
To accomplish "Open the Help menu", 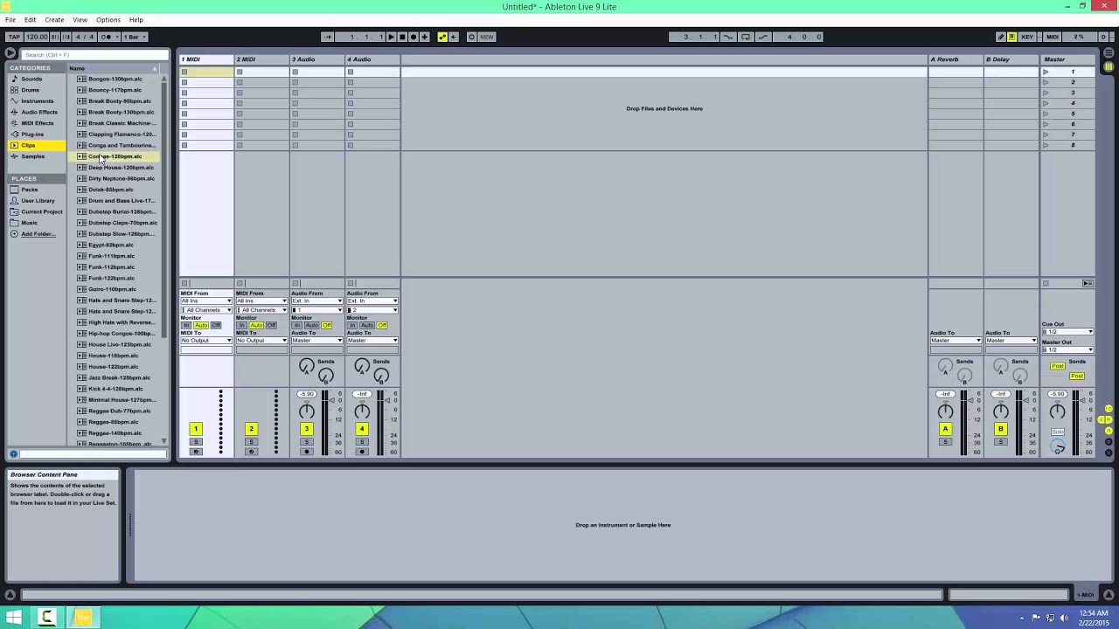I will pyautogui.click(x=136, y=19).
